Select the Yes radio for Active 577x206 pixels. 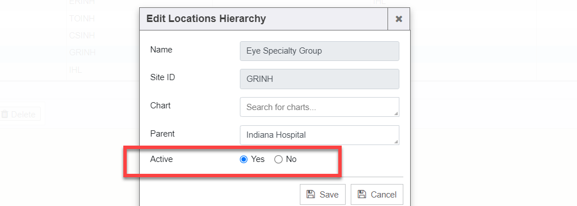(243, 159)
